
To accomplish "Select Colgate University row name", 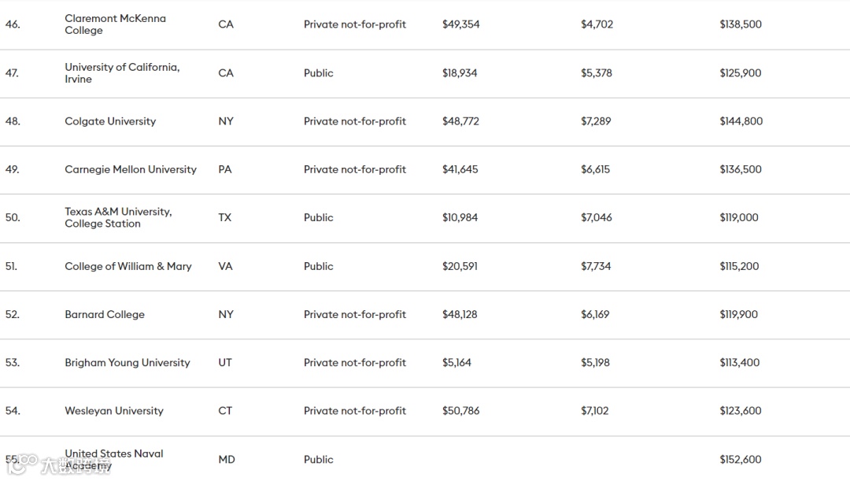I will pos(110,121).
